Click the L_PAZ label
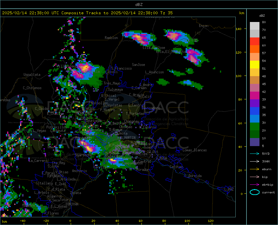The width and height of the screenshot is (278, 225). click(229, 189)
